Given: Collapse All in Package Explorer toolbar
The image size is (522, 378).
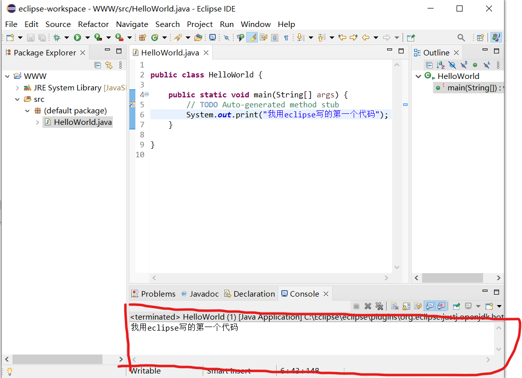Looking at the screenshot, I should 97,65.
